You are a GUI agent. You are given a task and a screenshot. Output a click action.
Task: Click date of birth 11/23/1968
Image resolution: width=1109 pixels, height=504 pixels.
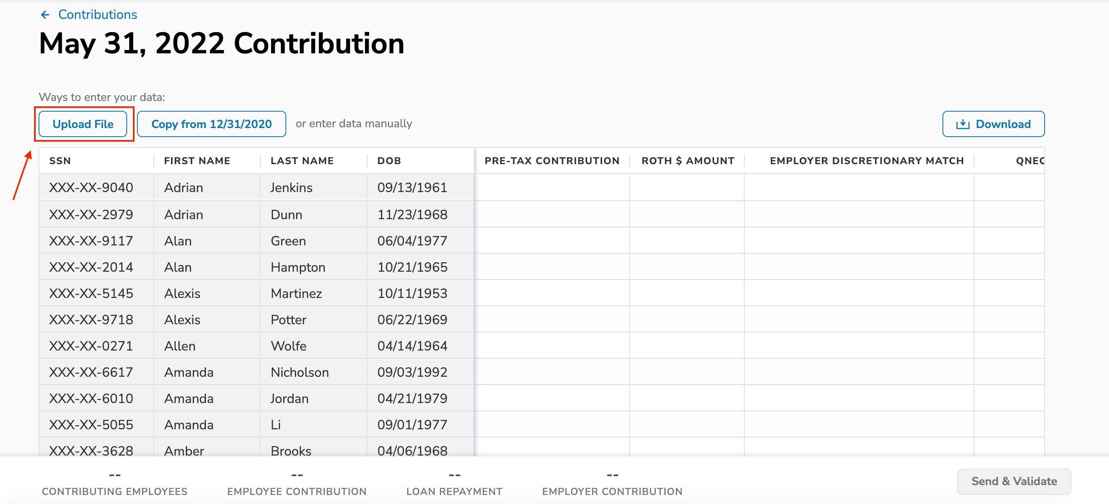pyautogui.click(x=413, y=214)
